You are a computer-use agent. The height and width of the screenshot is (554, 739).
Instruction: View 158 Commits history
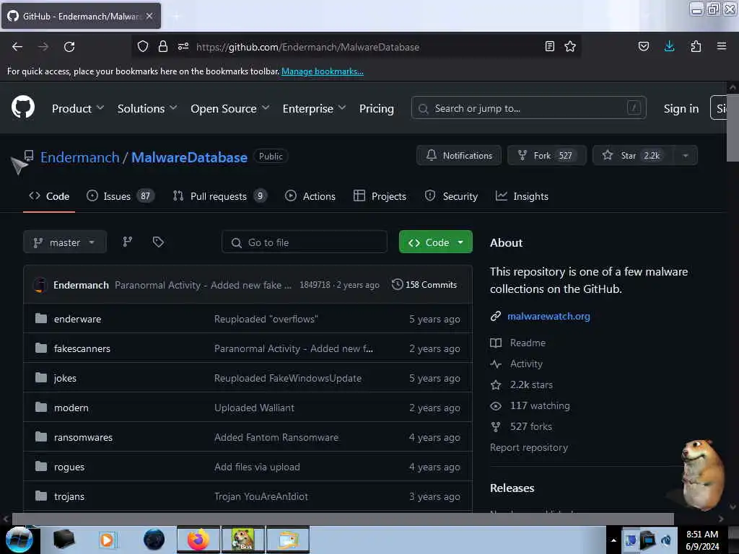[x=424, y=284]
